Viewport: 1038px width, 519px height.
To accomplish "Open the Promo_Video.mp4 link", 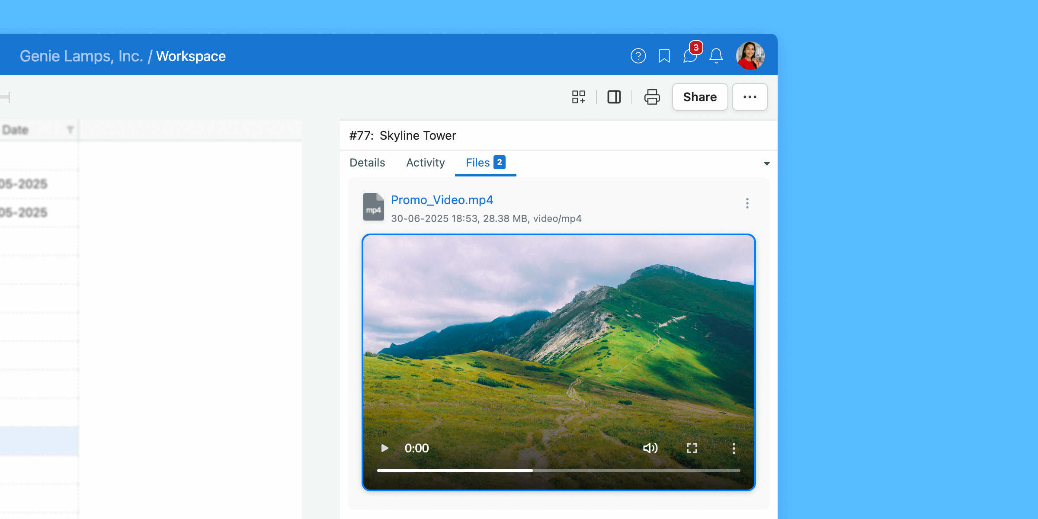I will 442,200.
